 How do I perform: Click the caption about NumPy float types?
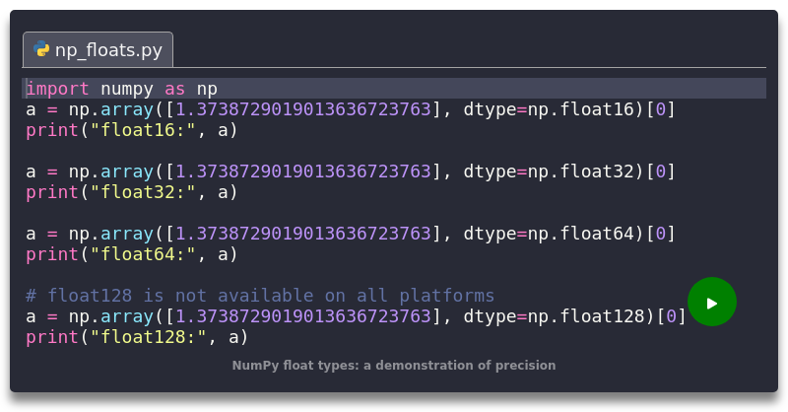(x=394, y=366)
